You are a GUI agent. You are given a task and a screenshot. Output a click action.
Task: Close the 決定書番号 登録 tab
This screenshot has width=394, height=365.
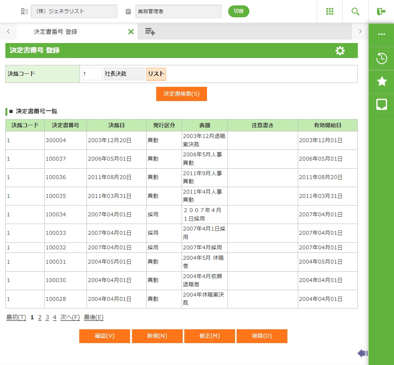(x=131, y=32)
